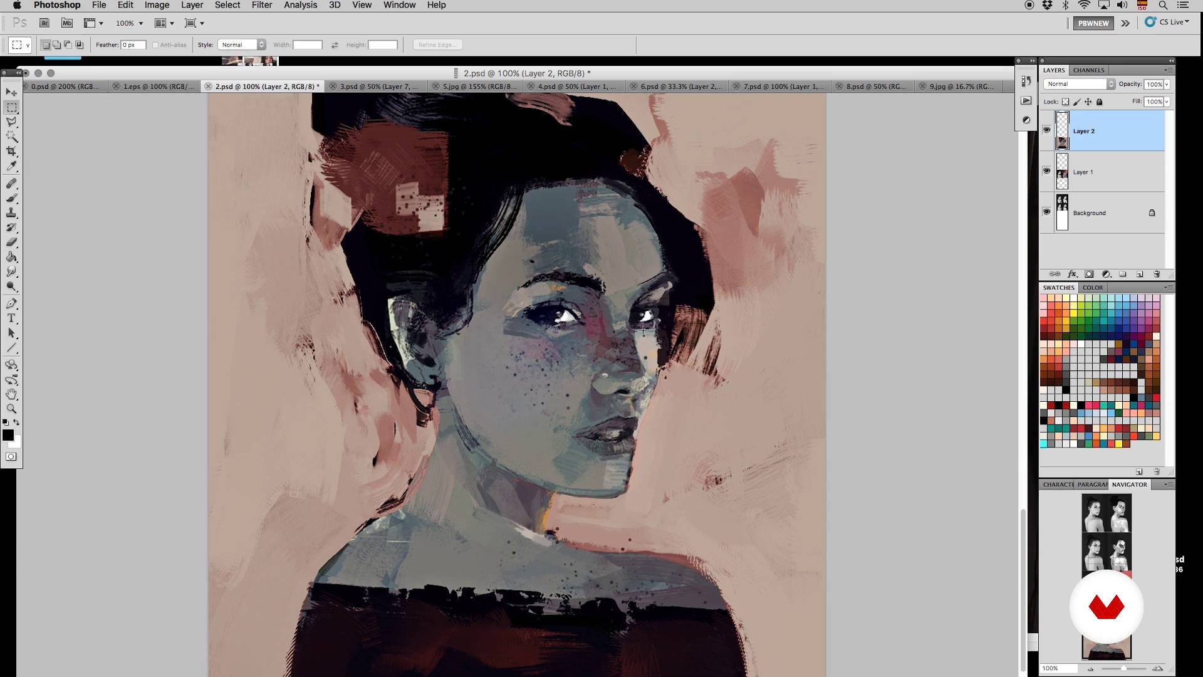Delete layer with trash icon
The height and width of the screenshot is (677, 1203).
point(1157,275)
